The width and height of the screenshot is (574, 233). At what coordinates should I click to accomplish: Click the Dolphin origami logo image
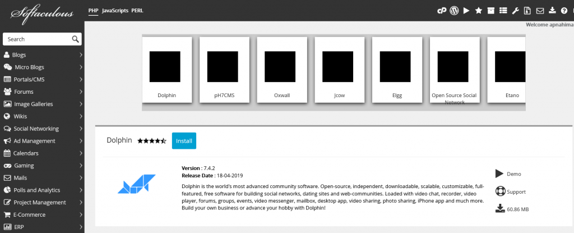(x=137, y=184)
